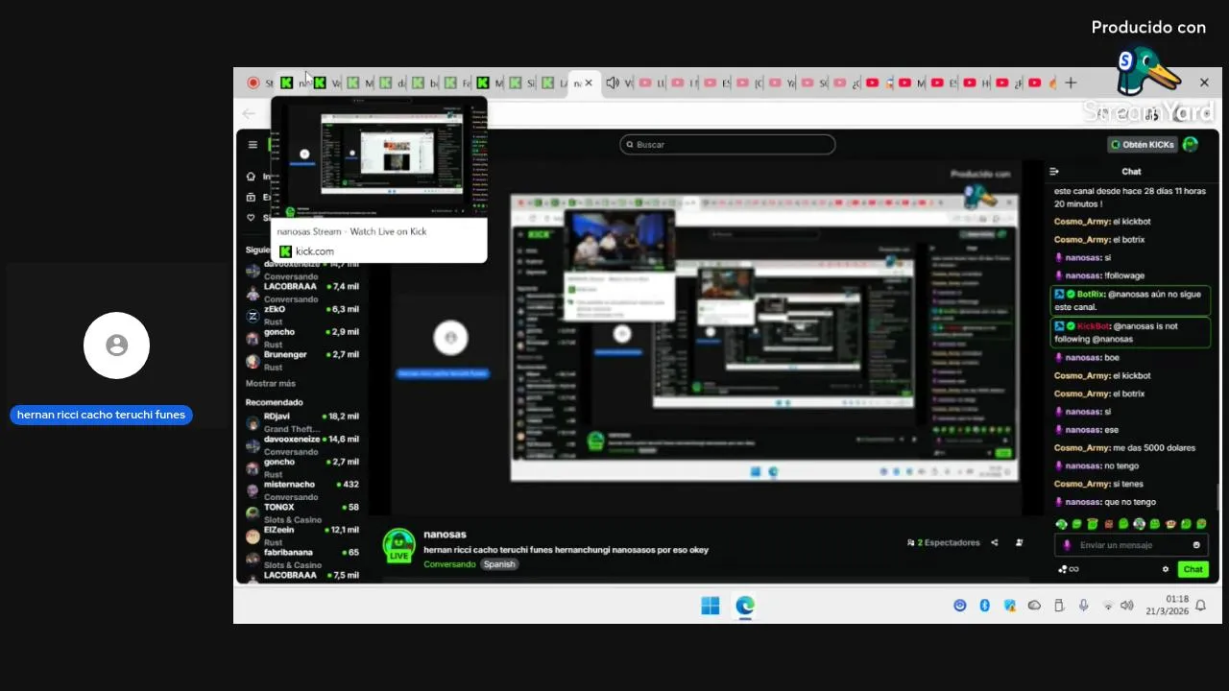Open RDjavi recommended channel
Image resolution: width=1229 pixels, height=691 pixels.
302,422
